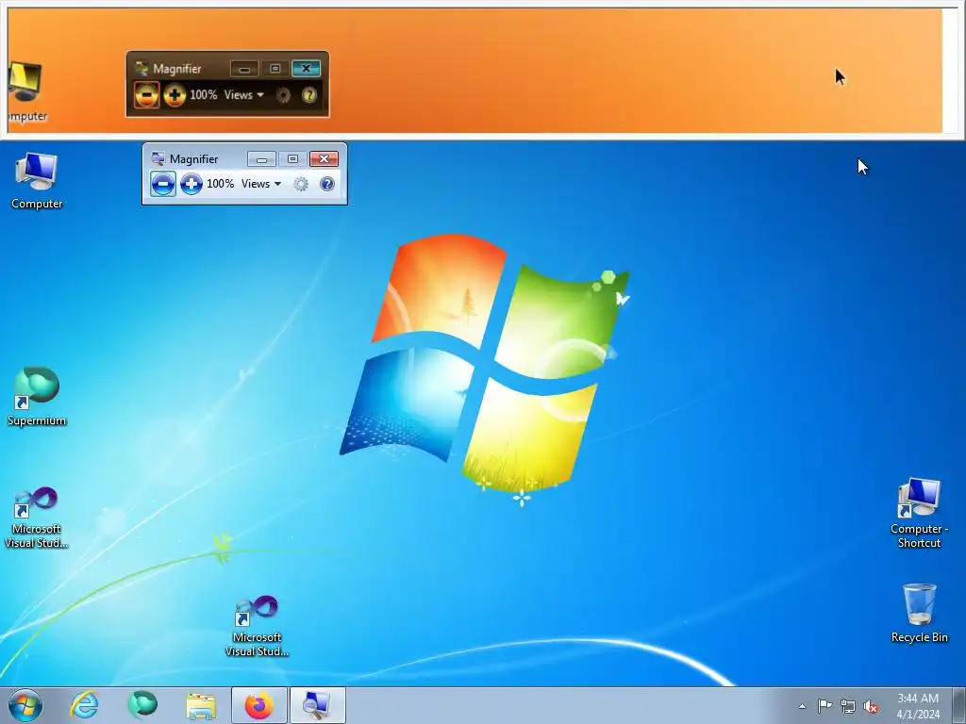Open Action Center flag icon
The width and height of the screenshot is (966, 724).
click(824, 706)
